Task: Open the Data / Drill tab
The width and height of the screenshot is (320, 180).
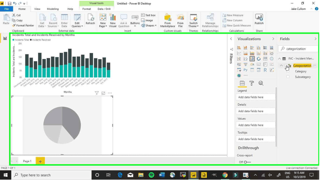Action: tap(104, 9)
